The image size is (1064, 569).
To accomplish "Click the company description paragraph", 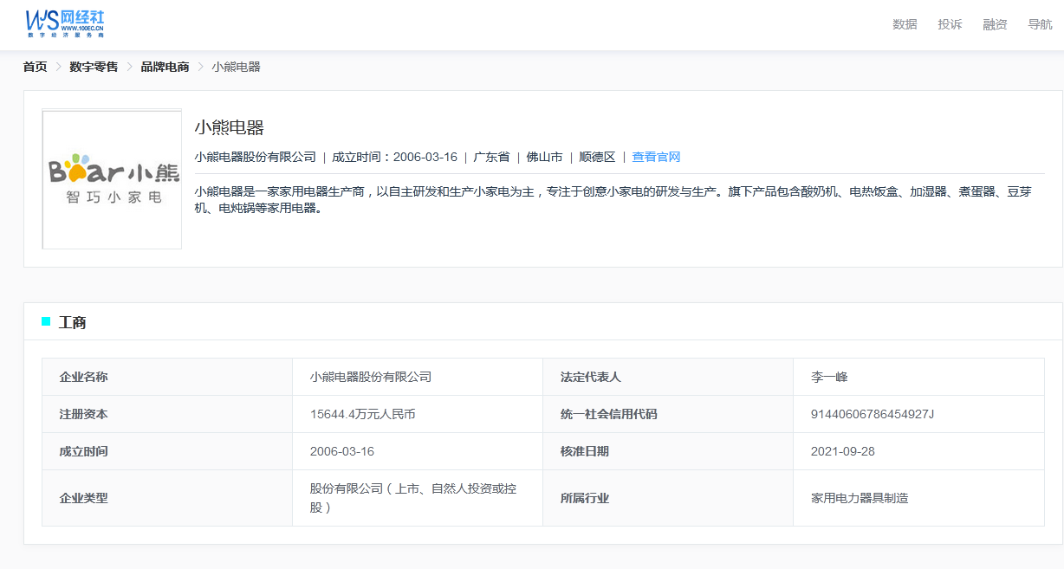I will (x=613, y=200).
